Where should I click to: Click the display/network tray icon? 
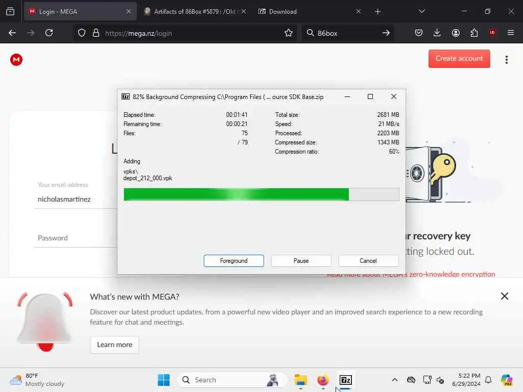pyautogui.click(x=427, y=380)
